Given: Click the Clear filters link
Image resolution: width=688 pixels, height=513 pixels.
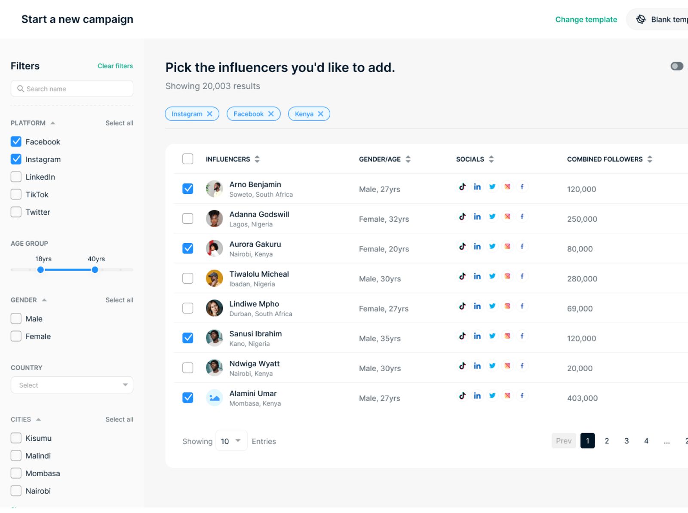Looking at the screenshot, I should point(115,66).
